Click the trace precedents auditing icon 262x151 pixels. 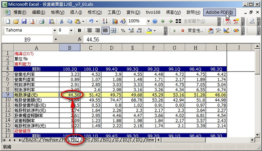[252, 21]
